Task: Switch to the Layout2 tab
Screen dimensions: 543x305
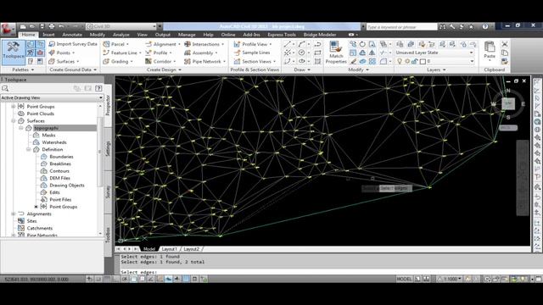Action: tap(191, 249)
